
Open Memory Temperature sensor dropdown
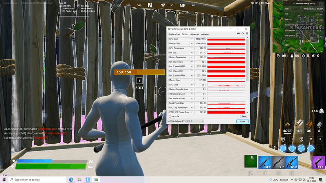pyautogui.click(x=192, y=57)
